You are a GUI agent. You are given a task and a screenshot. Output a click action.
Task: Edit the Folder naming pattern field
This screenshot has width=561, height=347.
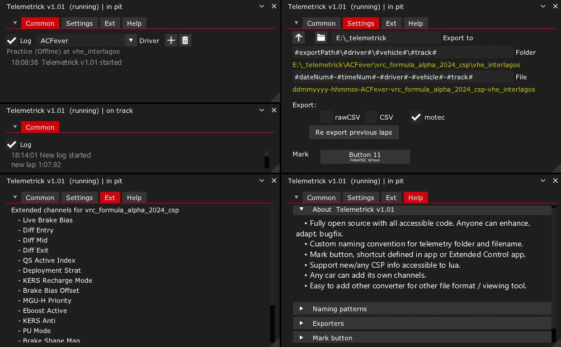pos(403,52)
